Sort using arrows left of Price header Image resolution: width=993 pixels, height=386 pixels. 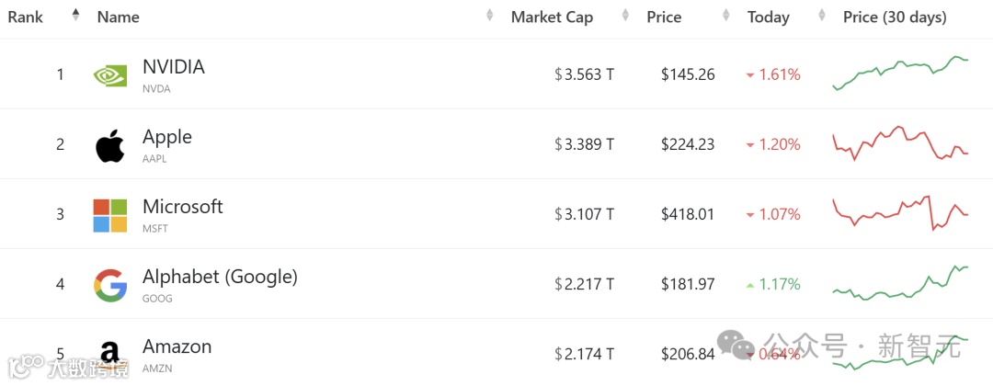pos(626,16)
